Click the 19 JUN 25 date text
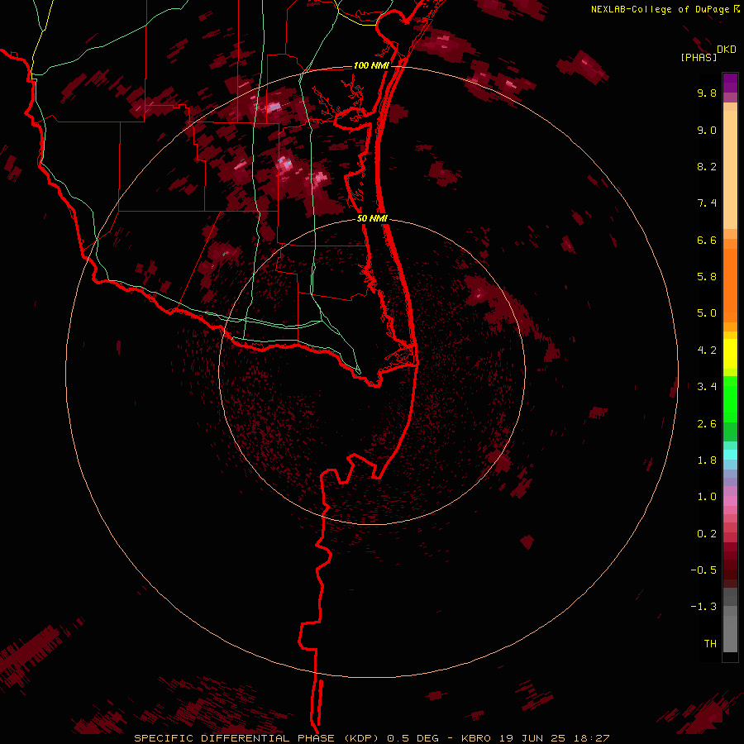This screenshot has width=744, height=744. point(533,738)
